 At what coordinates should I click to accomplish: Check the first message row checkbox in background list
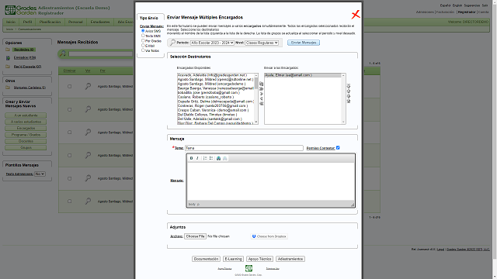point(69,86)
